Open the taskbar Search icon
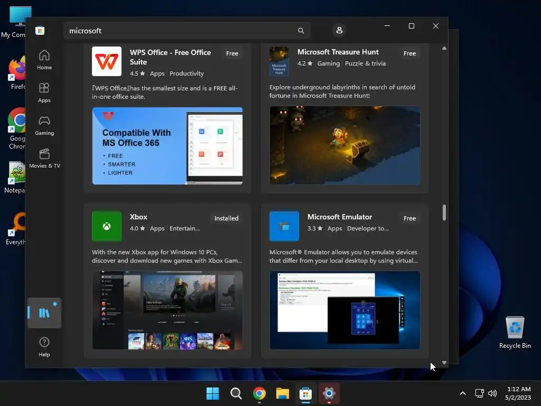Viewport: 541px width, 406px height. 236,393
